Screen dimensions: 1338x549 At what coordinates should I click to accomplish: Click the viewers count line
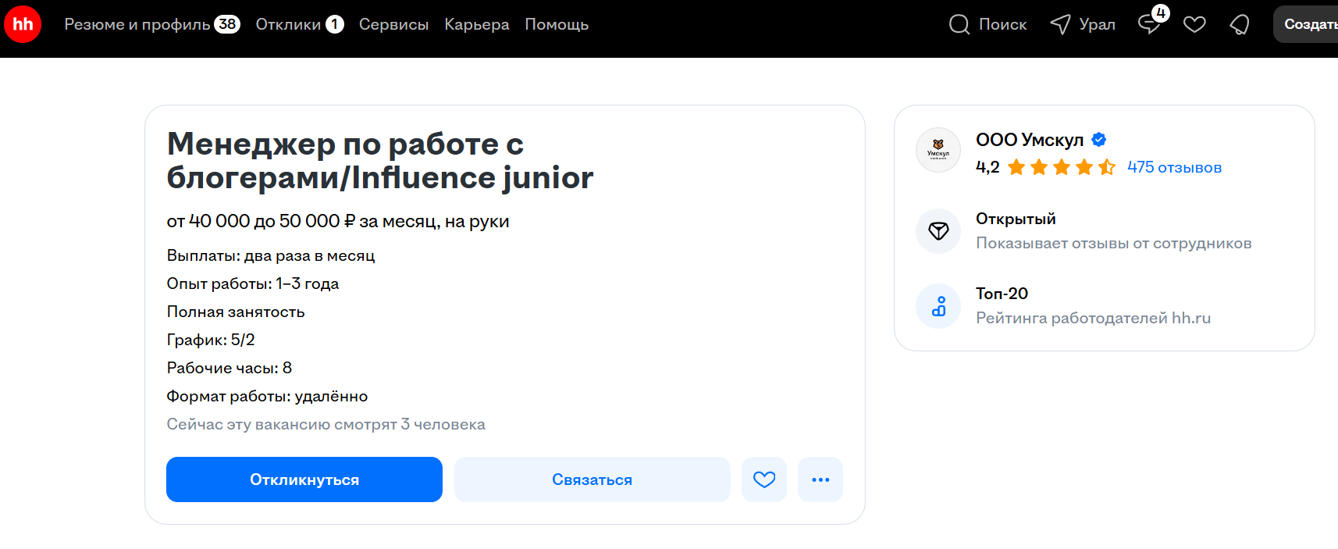(x=326, y=424)
